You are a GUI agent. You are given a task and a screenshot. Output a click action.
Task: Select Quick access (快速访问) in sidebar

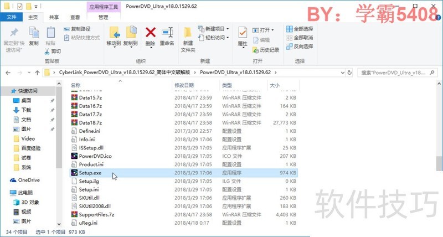click(x=28, y=91)
